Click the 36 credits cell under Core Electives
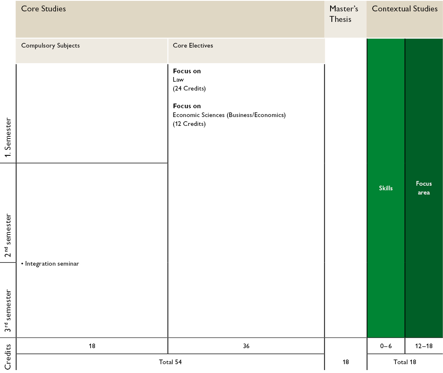 246,346
